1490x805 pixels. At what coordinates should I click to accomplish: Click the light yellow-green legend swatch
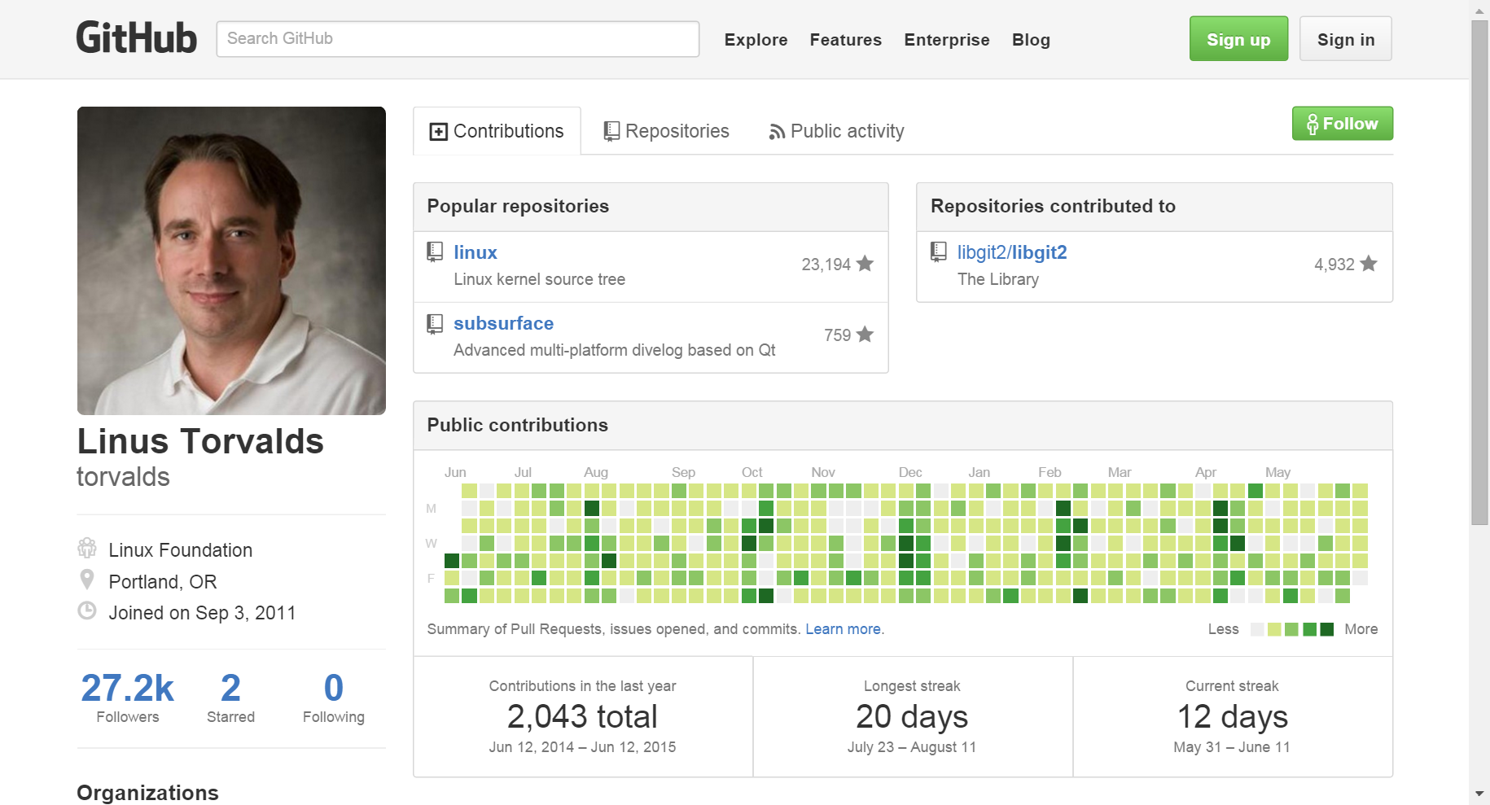point(1274,629)
